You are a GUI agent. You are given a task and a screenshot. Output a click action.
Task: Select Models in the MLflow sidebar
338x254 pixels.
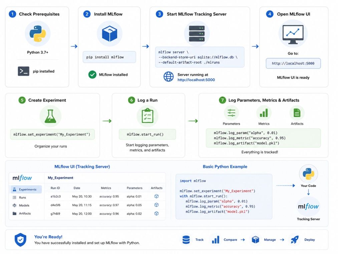[21, 206]
